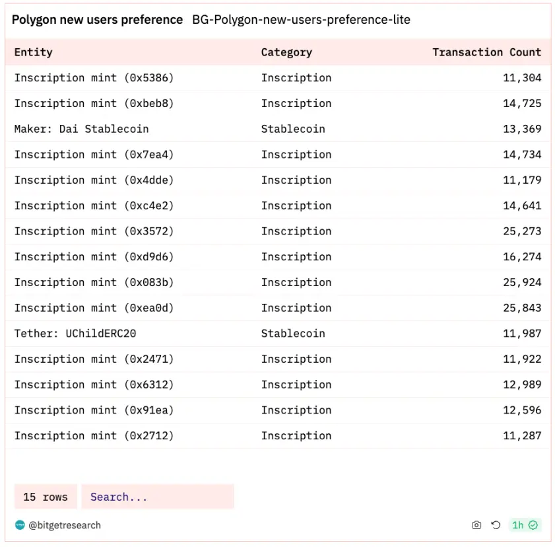Select the Inscription mint (0x2712) cell

[x=94, y=436]
